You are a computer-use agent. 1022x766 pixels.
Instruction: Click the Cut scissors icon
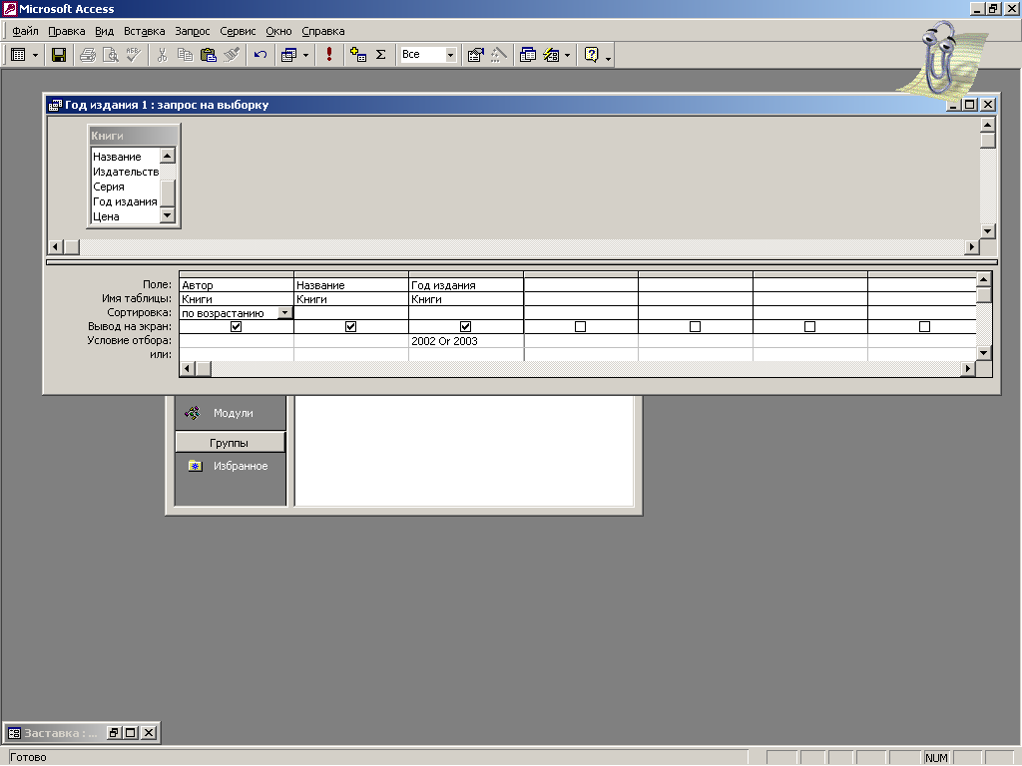coord(162,55)
